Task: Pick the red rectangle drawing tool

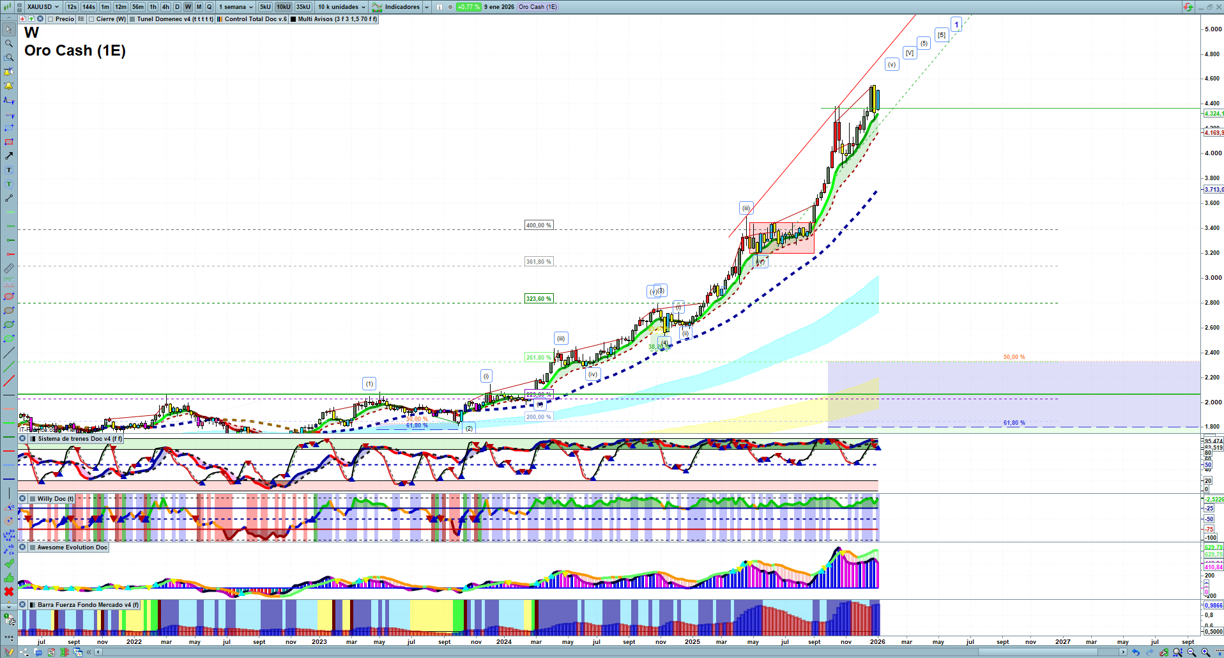Action: tap(9, 142)
